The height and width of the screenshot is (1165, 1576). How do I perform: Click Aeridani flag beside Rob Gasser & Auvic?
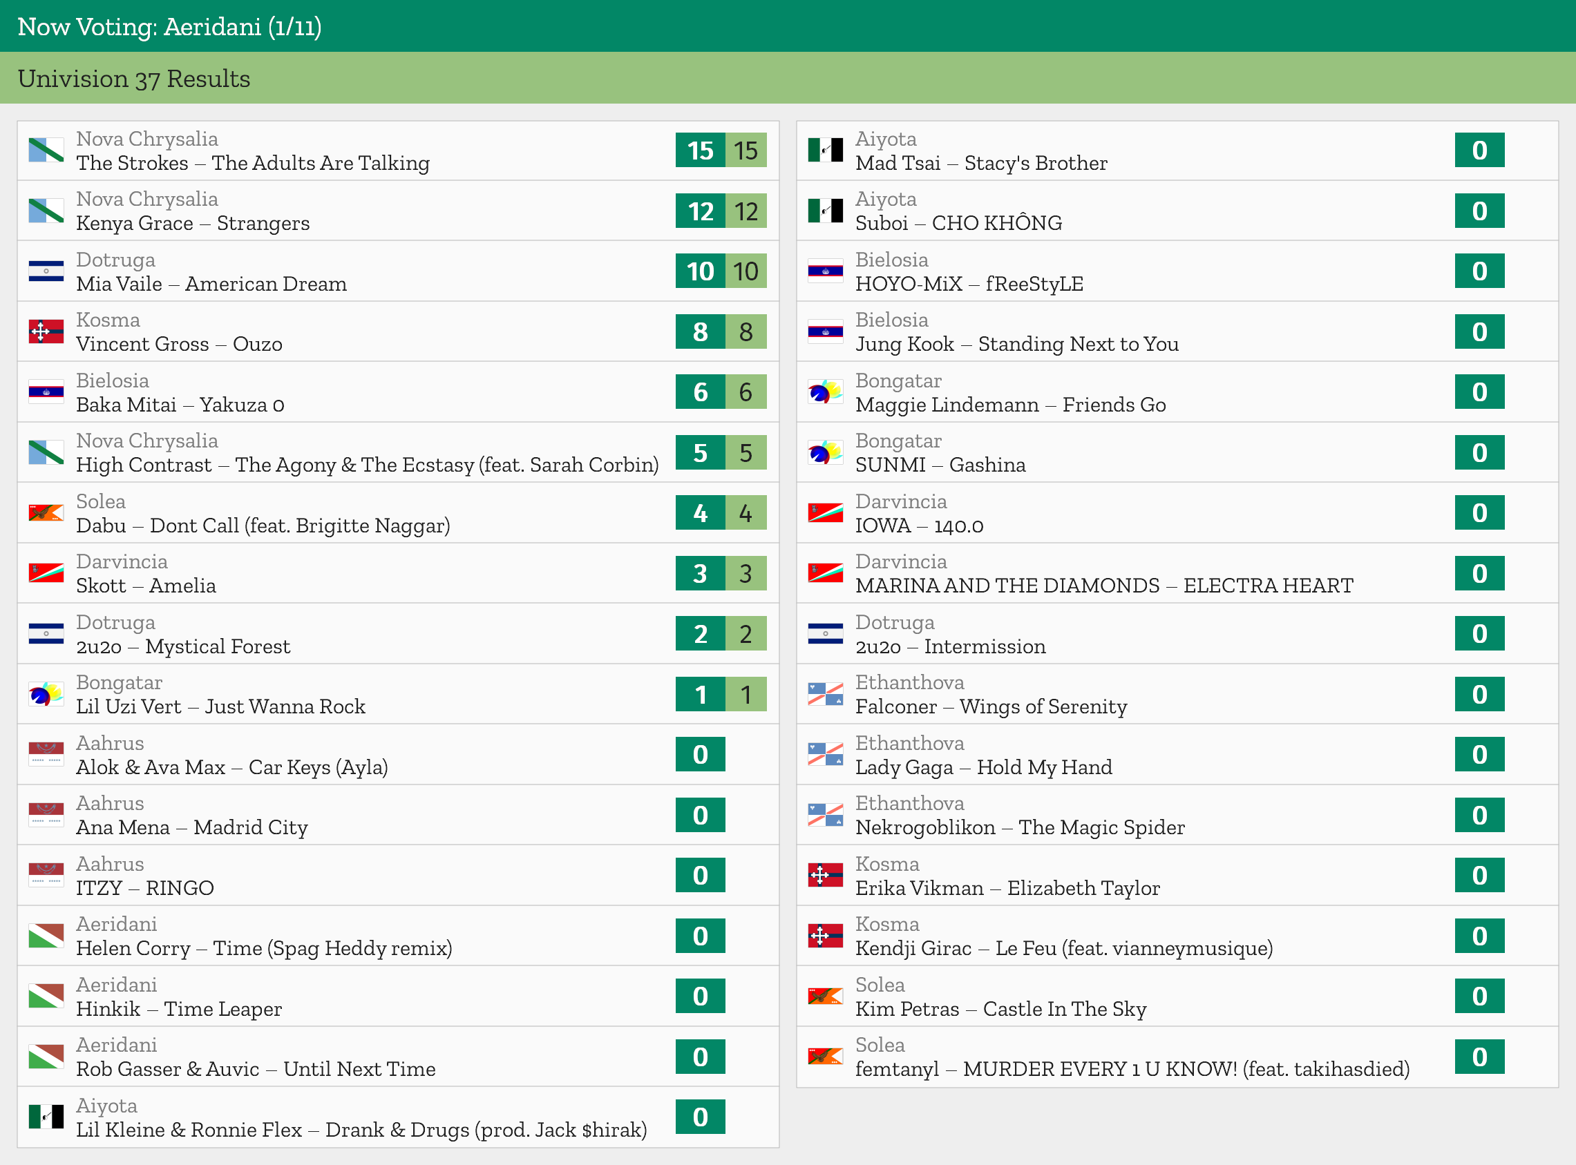[x=46, y=1057]
